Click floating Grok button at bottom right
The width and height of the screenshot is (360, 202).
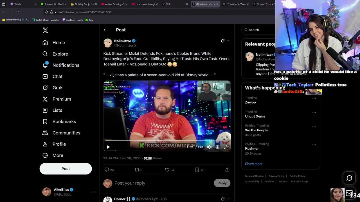point(349,178)
